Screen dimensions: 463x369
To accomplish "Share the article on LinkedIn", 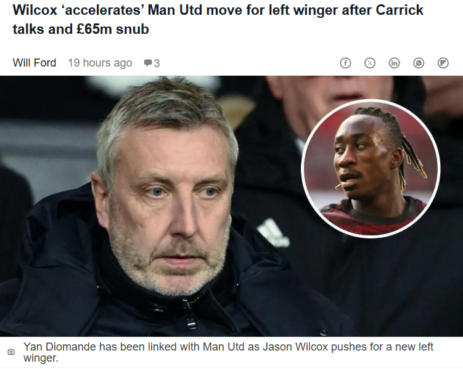I will click(x=394, y=63).
